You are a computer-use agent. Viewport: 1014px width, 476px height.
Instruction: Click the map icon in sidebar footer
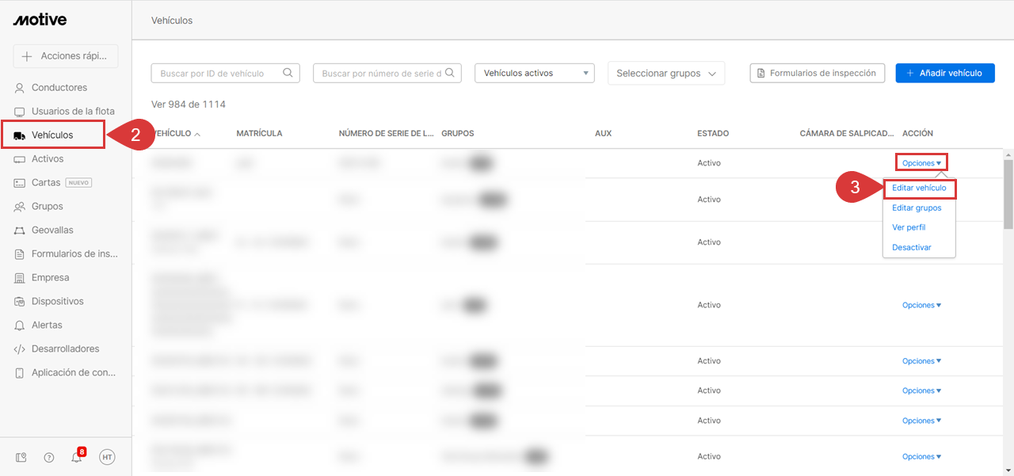coord(21,457)
